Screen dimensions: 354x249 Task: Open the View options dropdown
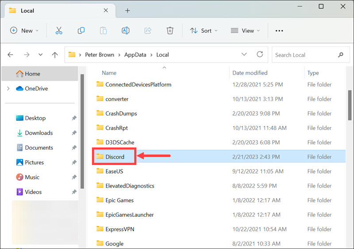tap(245, 30)
